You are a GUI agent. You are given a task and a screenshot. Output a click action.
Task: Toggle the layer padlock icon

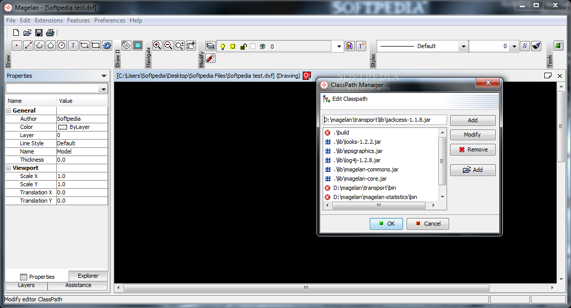[x=243, y=47]
